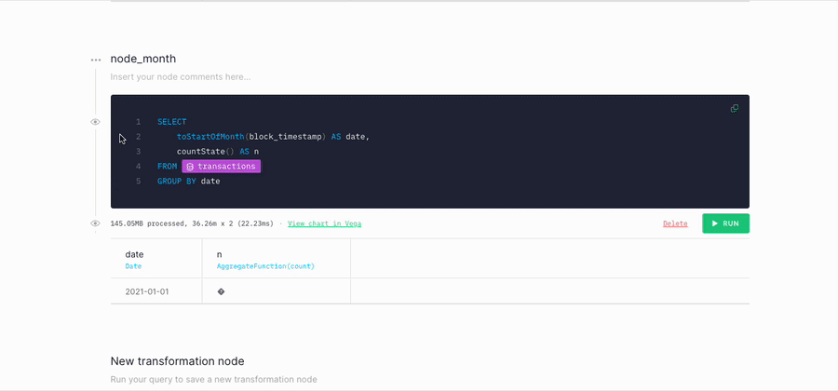
Task: Select the date column header
Action: [134, 254]
